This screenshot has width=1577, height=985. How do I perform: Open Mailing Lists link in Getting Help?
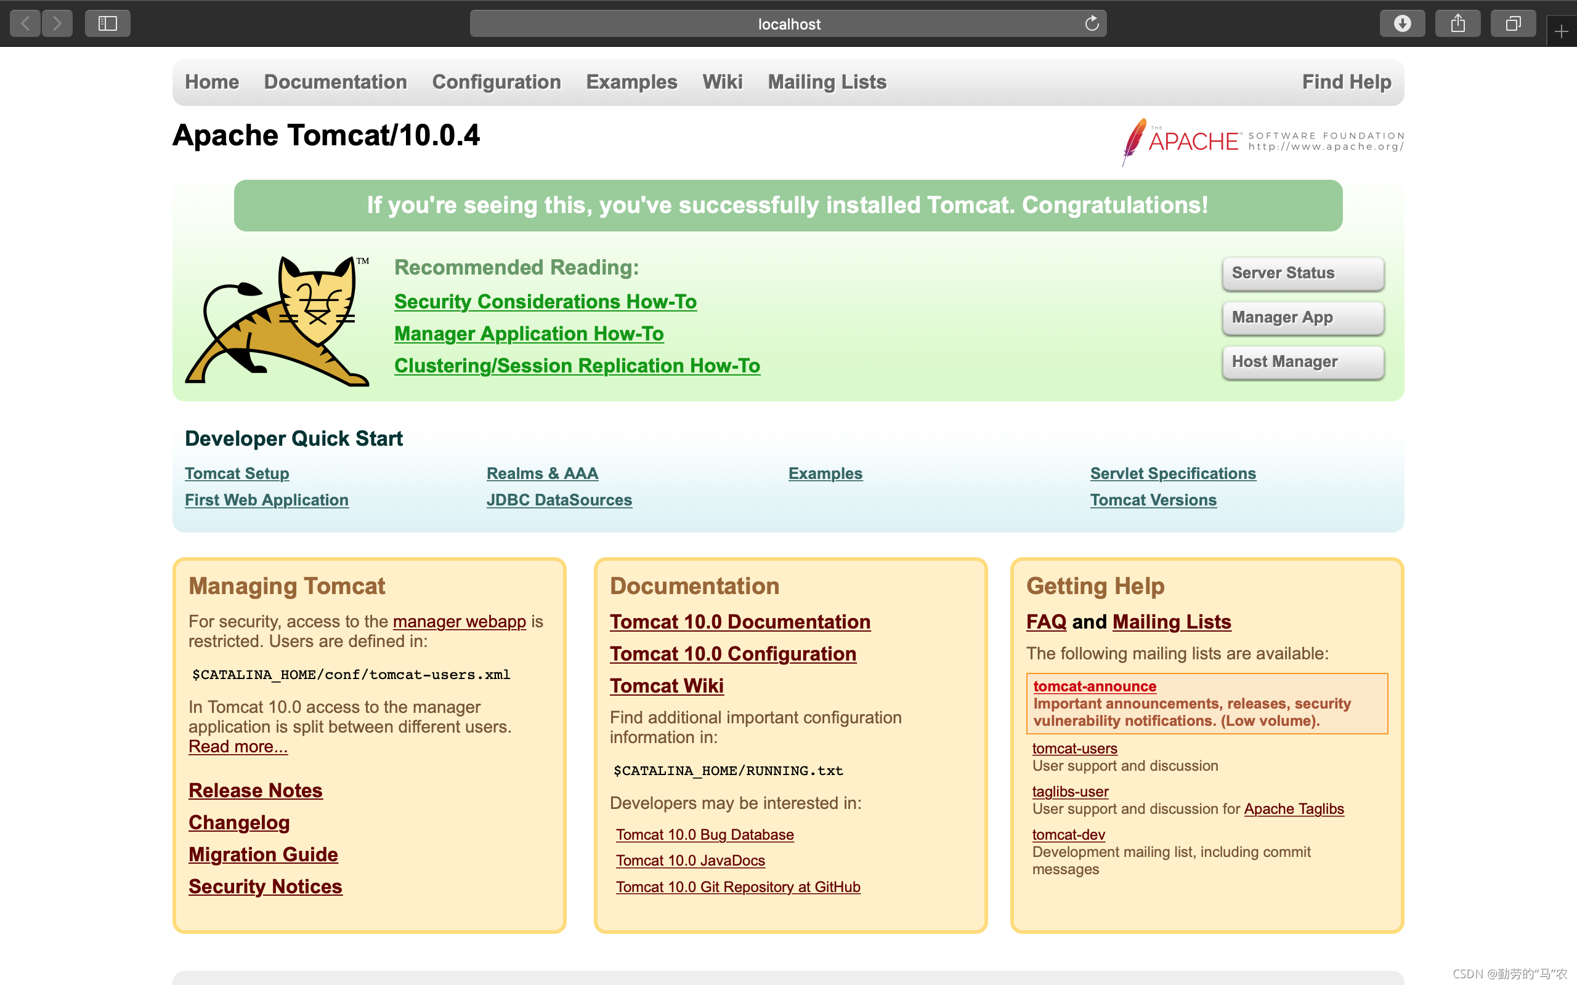tap(1172, 622)
